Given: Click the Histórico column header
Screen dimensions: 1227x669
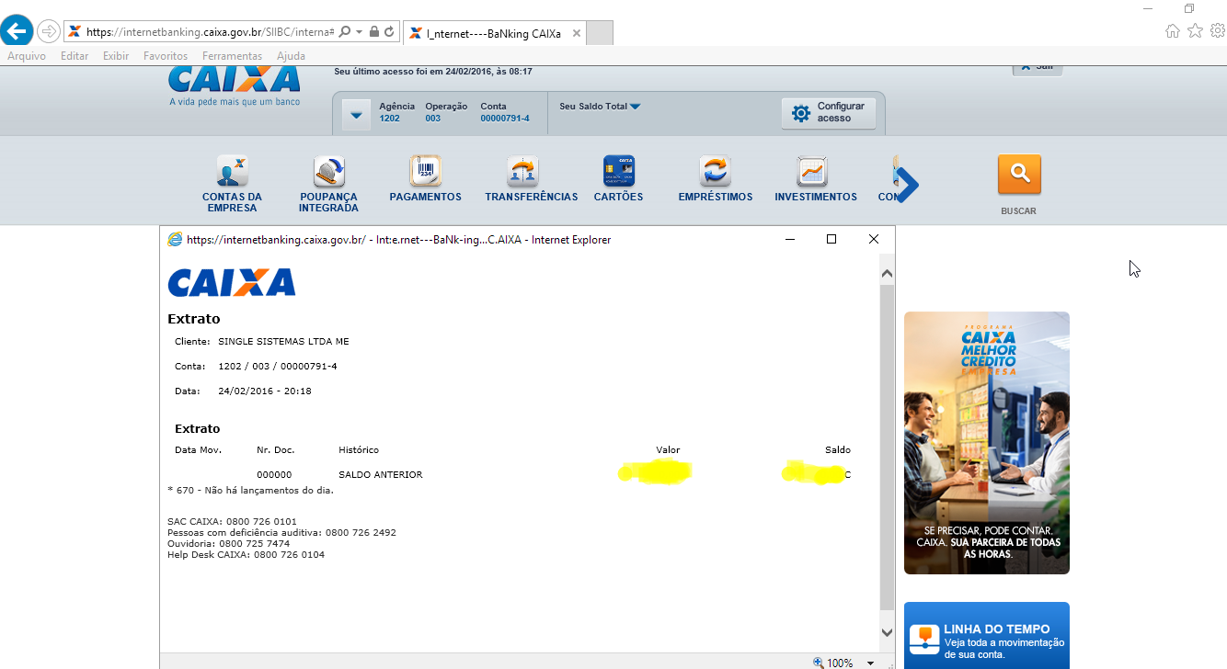Looking at the screenshot, I should [x=359, y=450].
